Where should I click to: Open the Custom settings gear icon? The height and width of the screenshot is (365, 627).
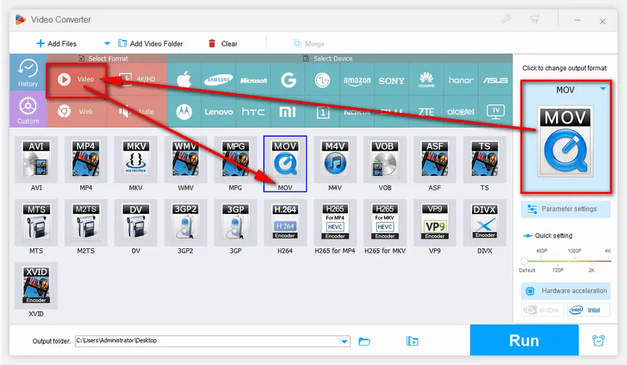click(x=28, y=109)
